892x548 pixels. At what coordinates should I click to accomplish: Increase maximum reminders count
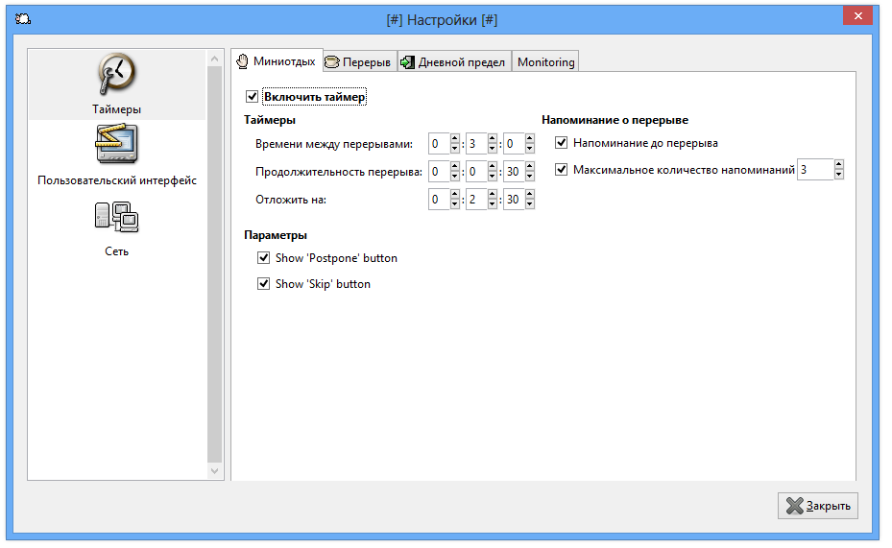tap(838, 164)
